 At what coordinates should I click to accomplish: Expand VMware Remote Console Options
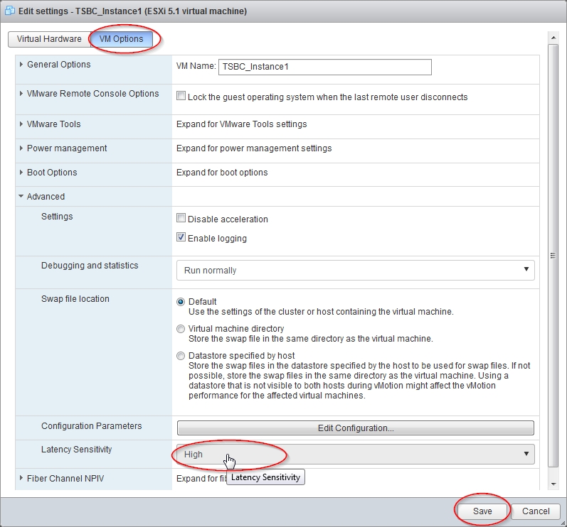point(92,94)
